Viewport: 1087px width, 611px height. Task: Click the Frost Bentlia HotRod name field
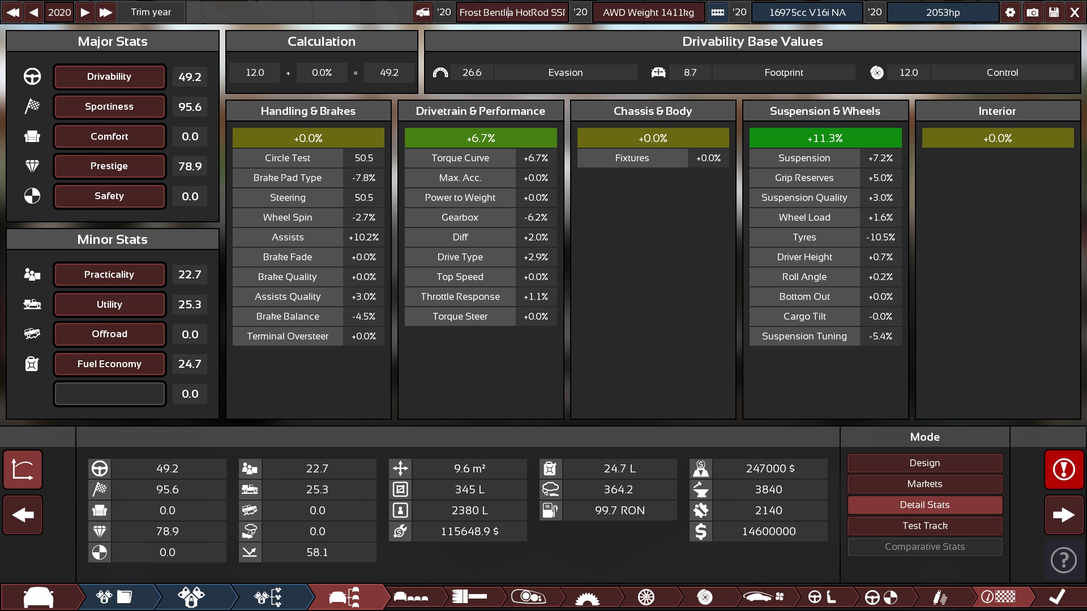pos(512,12)
